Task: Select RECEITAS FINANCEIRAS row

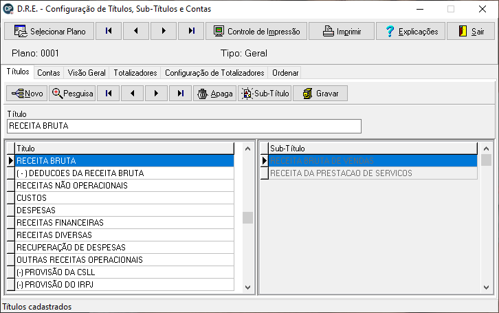Action: (x=124, y=223)
